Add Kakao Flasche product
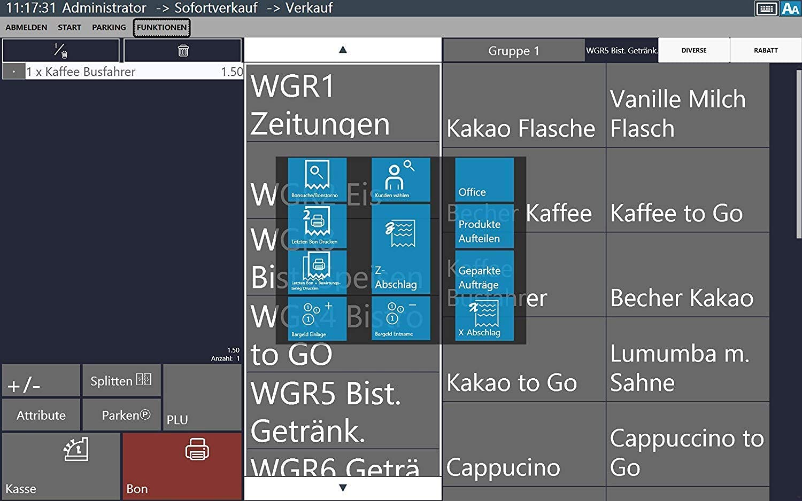The height and width of the screenshot is (501, 802). coord(524,105)
